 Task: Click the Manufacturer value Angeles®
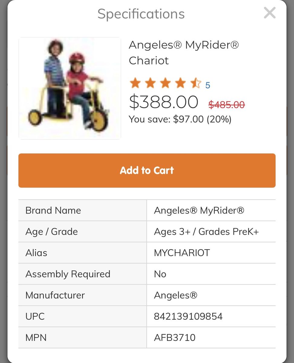coord(175,295)
